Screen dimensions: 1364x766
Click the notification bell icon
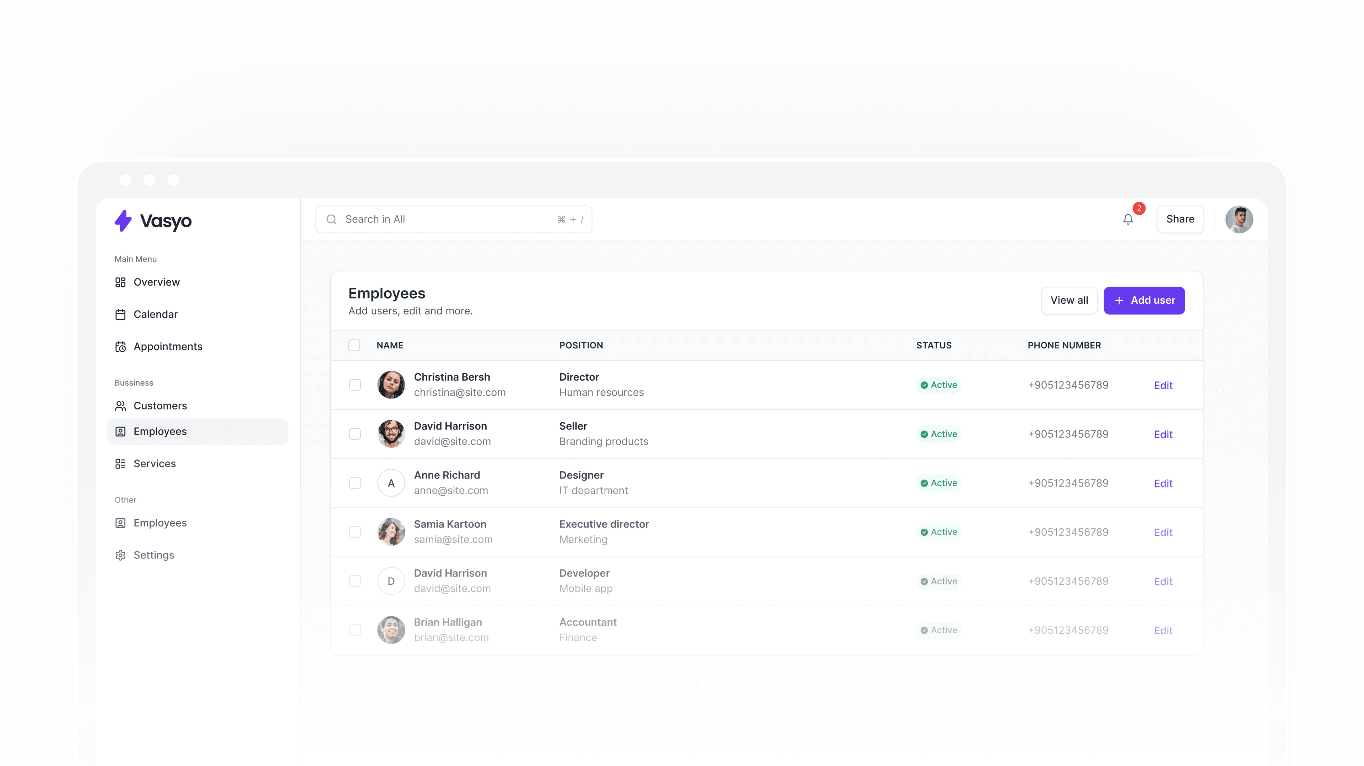click(1128, 219)
